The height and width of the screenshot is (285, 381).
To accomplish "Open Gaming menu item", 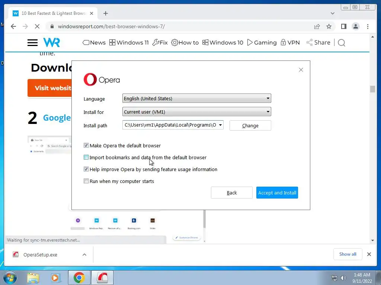I will tap(262, 43).
